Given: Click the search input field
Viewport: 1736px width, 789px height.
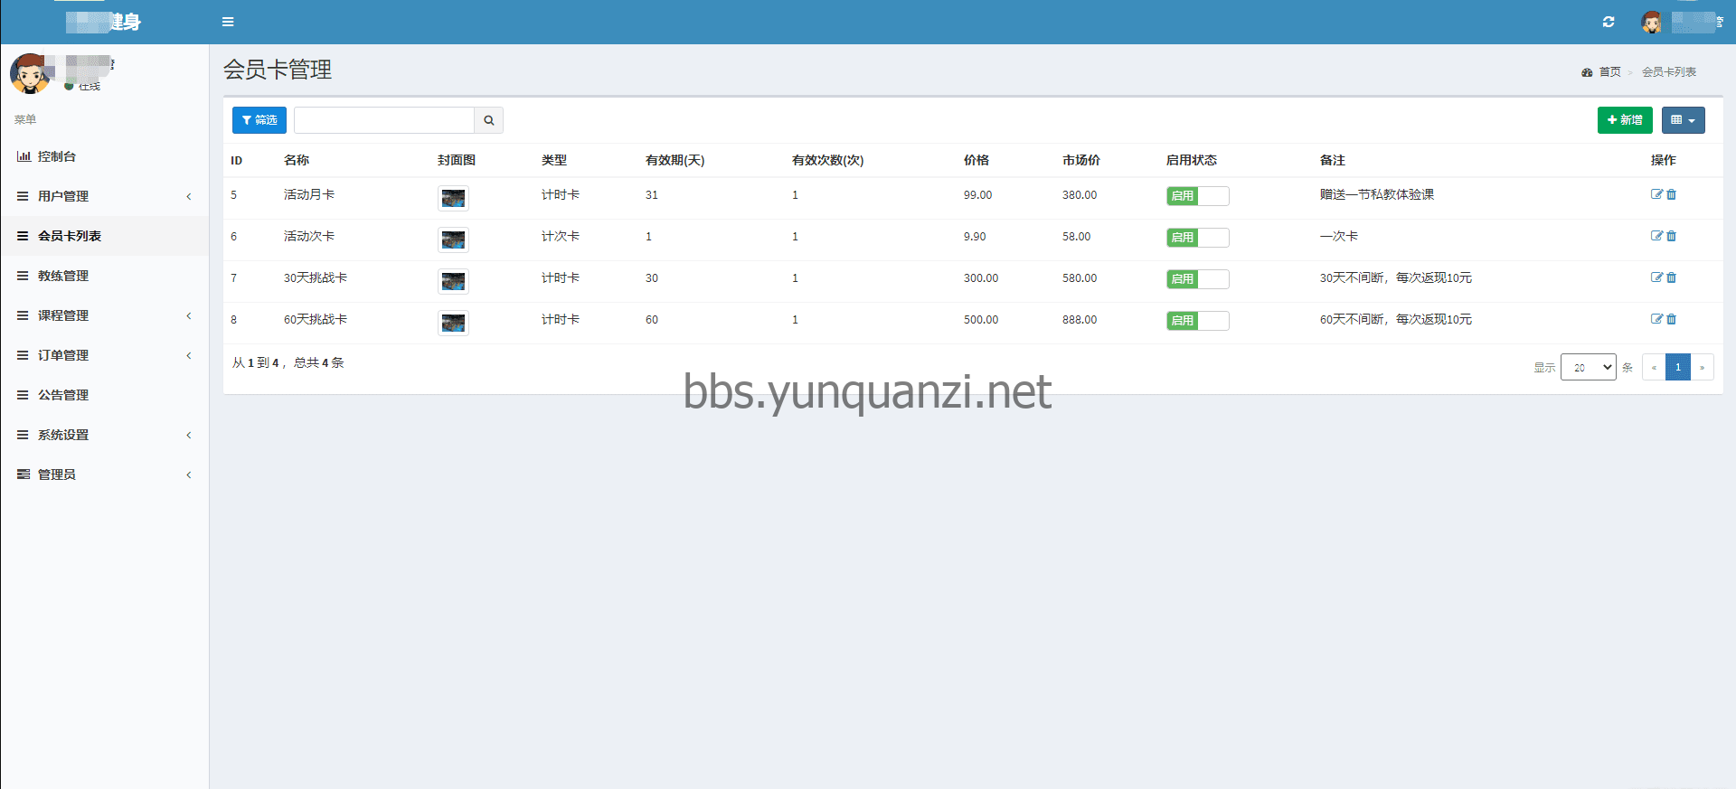Looking at the screenshot, I should (x=384, y=120).
